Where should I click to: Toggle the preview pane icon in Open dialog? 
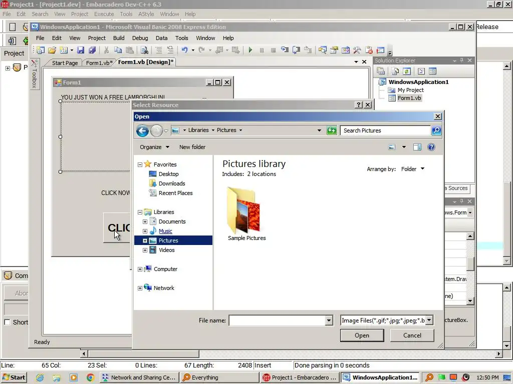tap(417, 147)
